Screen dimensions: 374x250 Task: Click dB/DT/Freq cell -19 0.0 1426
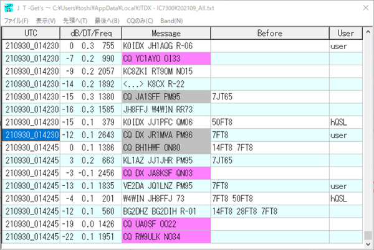point(91,224)
